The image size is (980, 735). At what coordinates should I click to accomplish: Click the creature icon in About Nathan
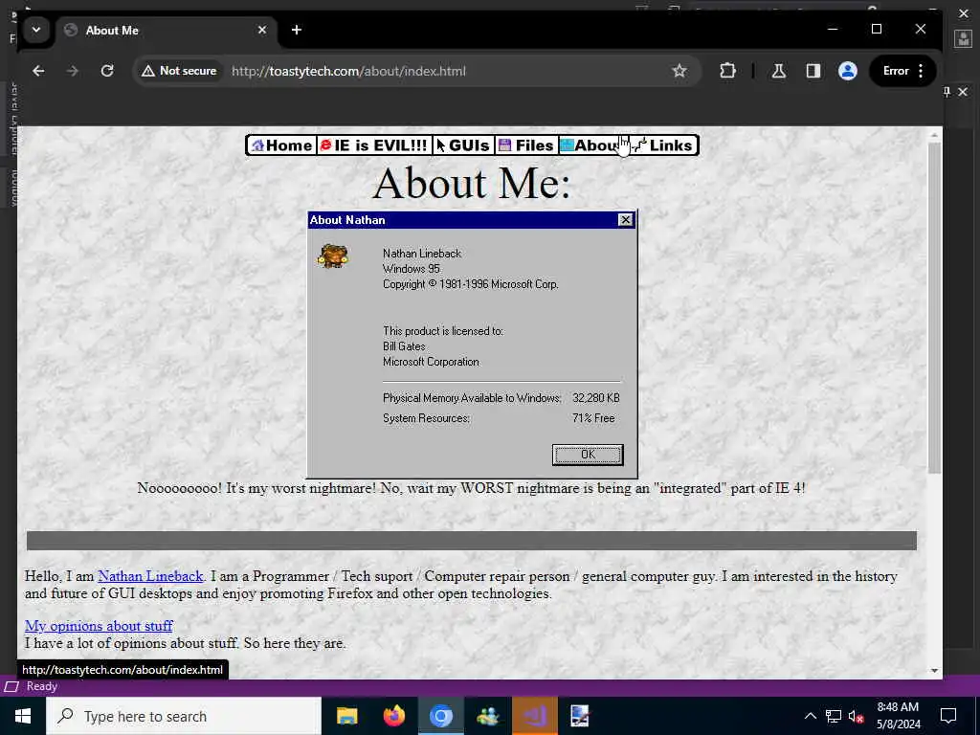333,256
